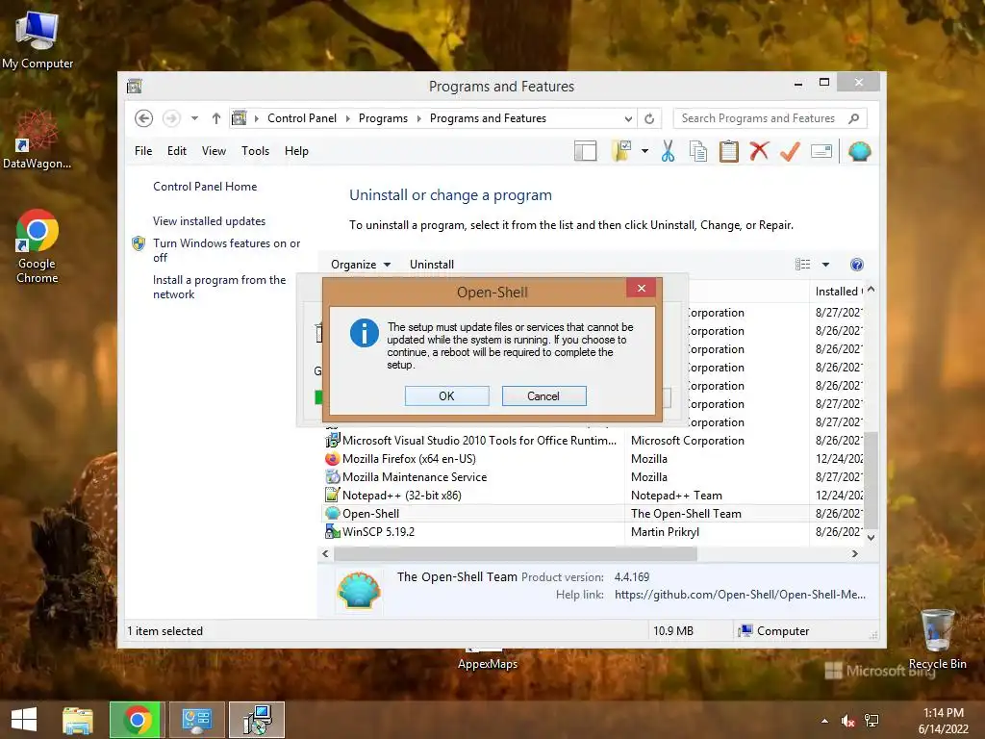Screen dimensions: 985x739
Task: Click the Refresh button beside address bar
Action: [x=649, y=118]
